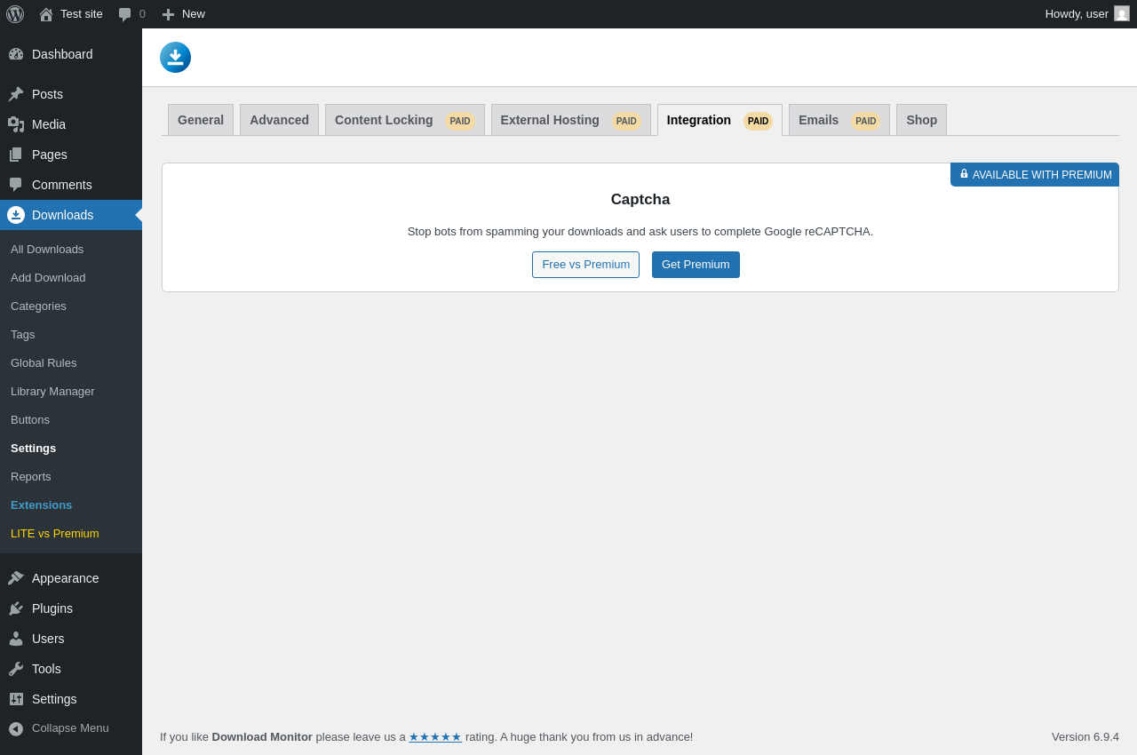Open Dashboard via its gauge icon
This screenshot has width=1137, height=755.
(x=16, y=54)
